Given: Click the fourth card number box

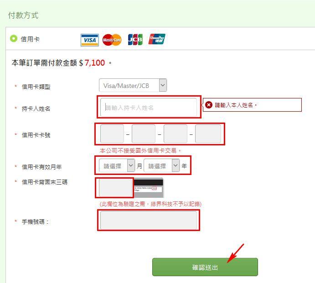Looking at the screenshot, I should click(208, 134).
